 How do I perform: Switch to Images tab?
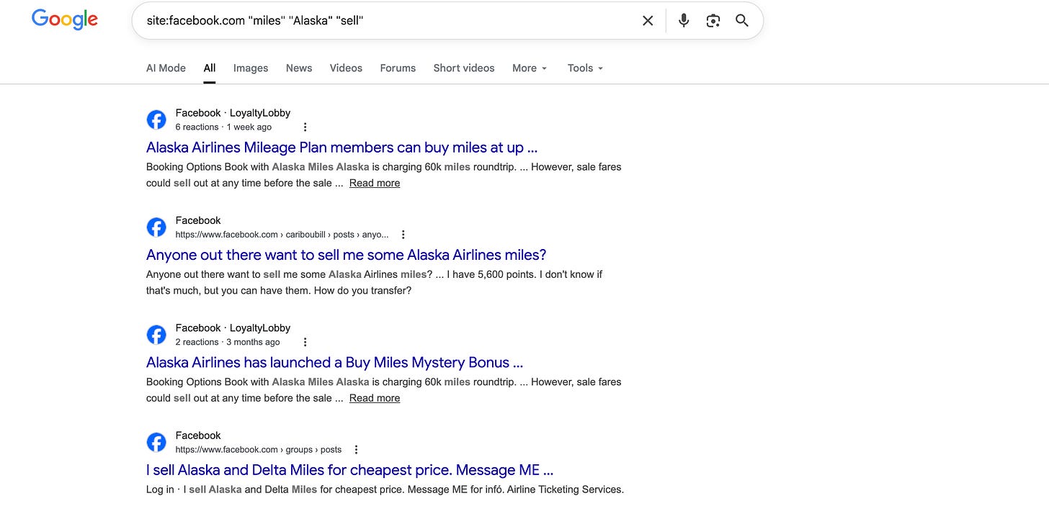[x=251, y=68]
